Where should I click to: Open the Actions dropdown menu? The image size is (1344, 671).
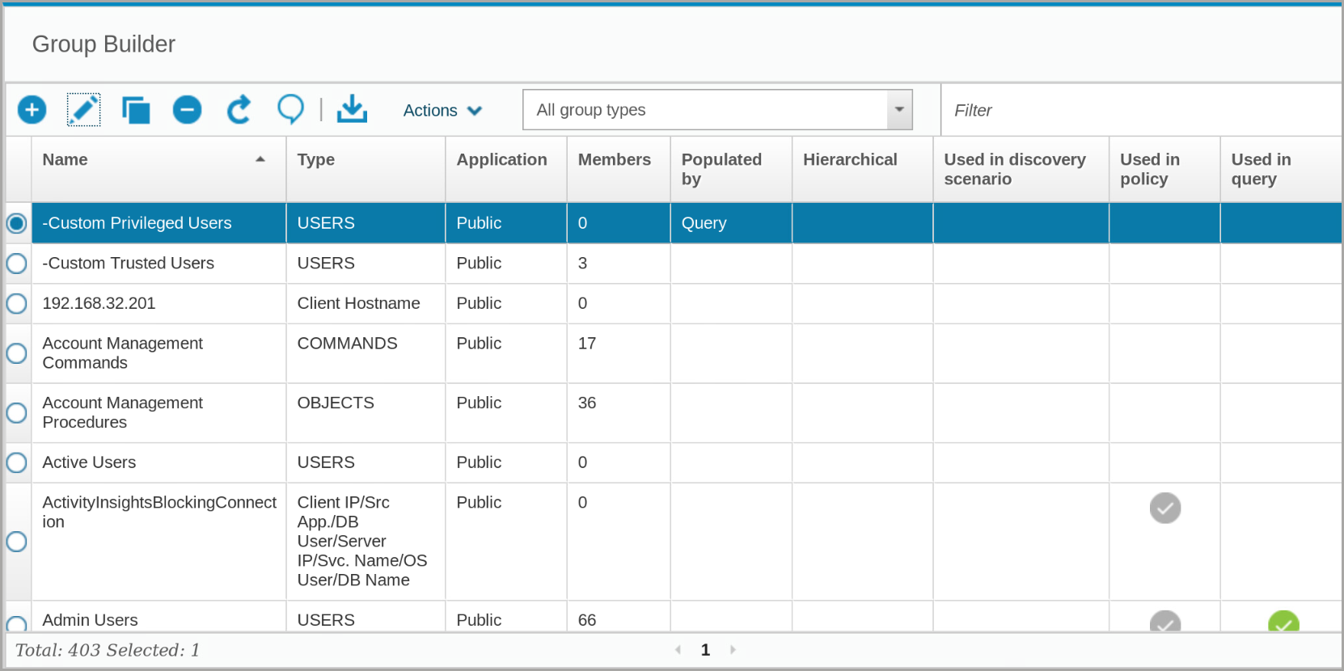coord(442,111)
